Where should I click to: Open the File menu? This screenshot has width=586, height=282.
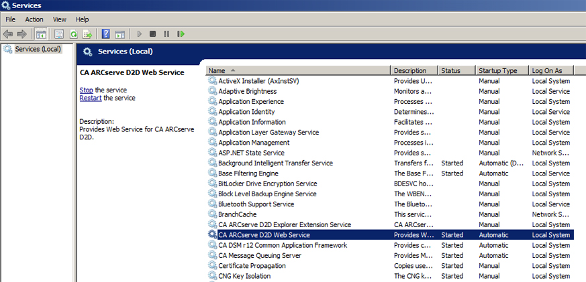click(11, 19)
